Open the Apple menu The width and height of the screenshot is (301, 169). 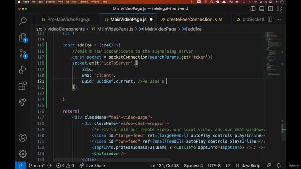point(19,2)
